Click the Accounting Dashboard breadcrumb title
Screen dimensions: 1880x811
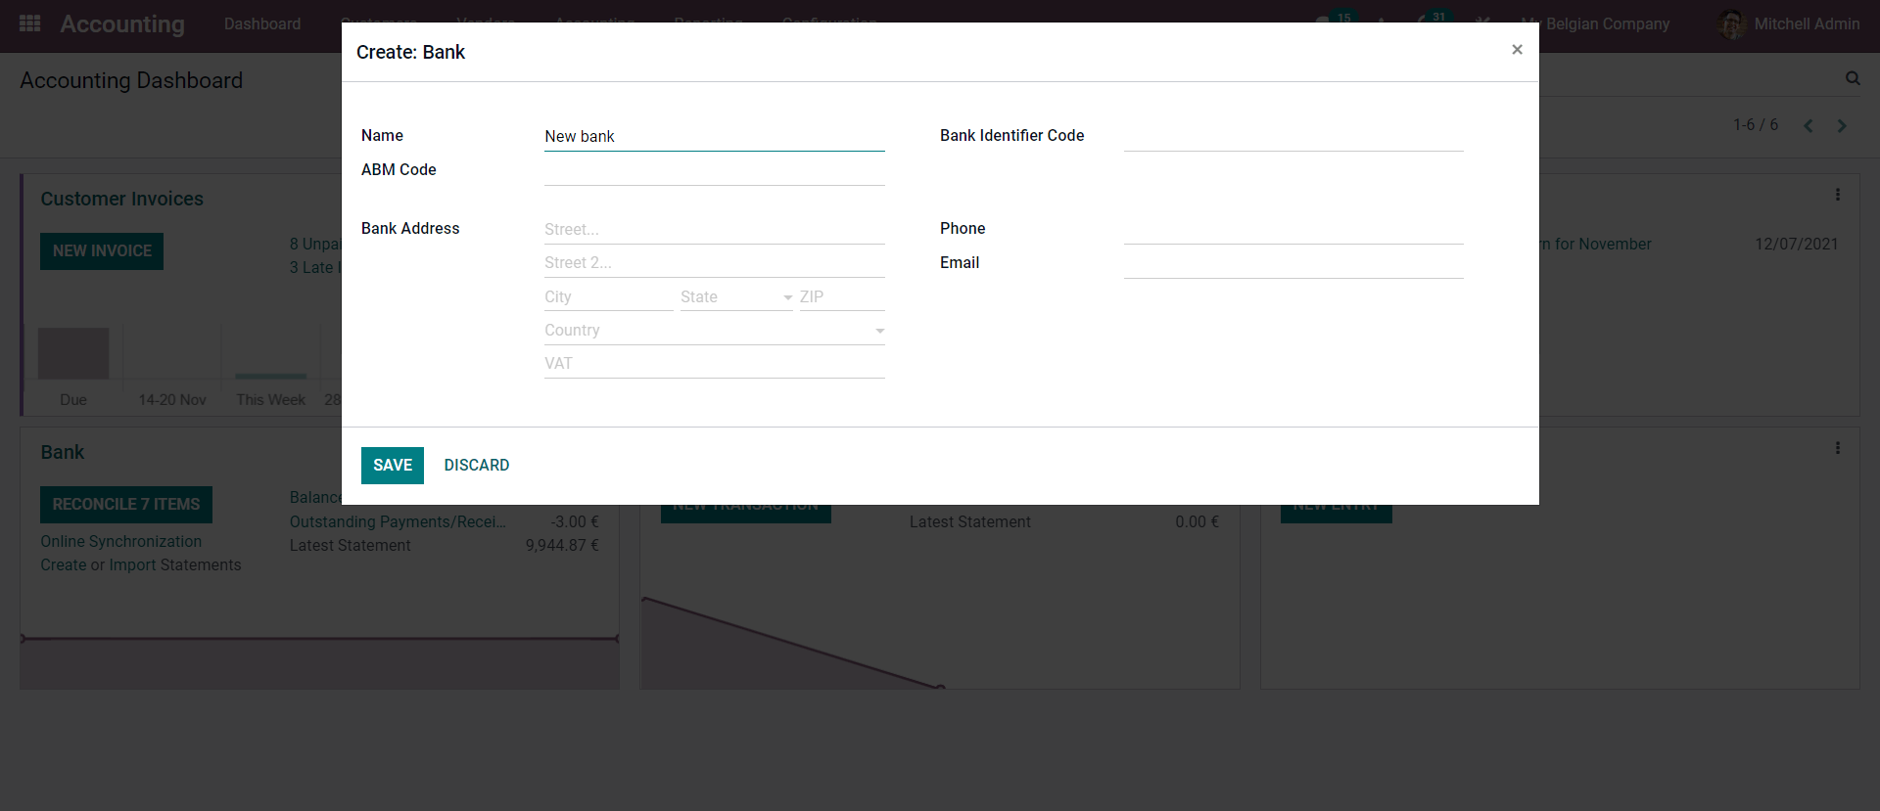131,80
